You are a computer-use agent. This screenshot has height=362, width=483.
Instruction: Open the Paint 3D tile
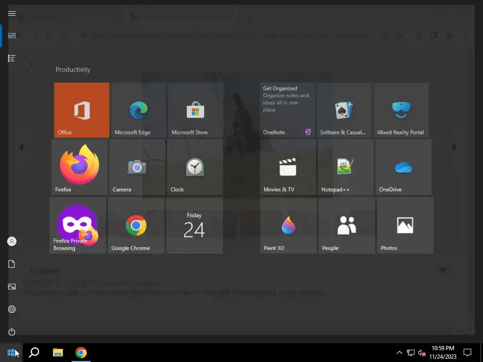(x=288, y=225)
